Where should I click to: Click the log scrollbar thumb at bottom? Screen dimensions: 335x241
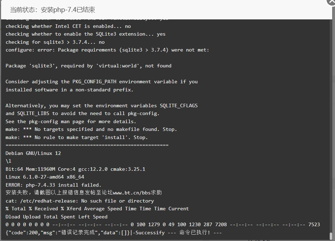point(331,236)
